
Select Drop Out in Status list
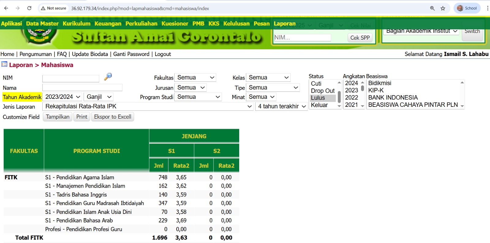322,91
